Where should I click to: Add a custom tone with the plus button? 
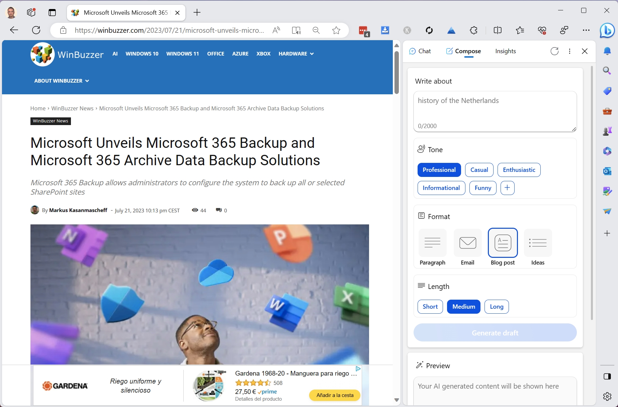pos(507,188)
